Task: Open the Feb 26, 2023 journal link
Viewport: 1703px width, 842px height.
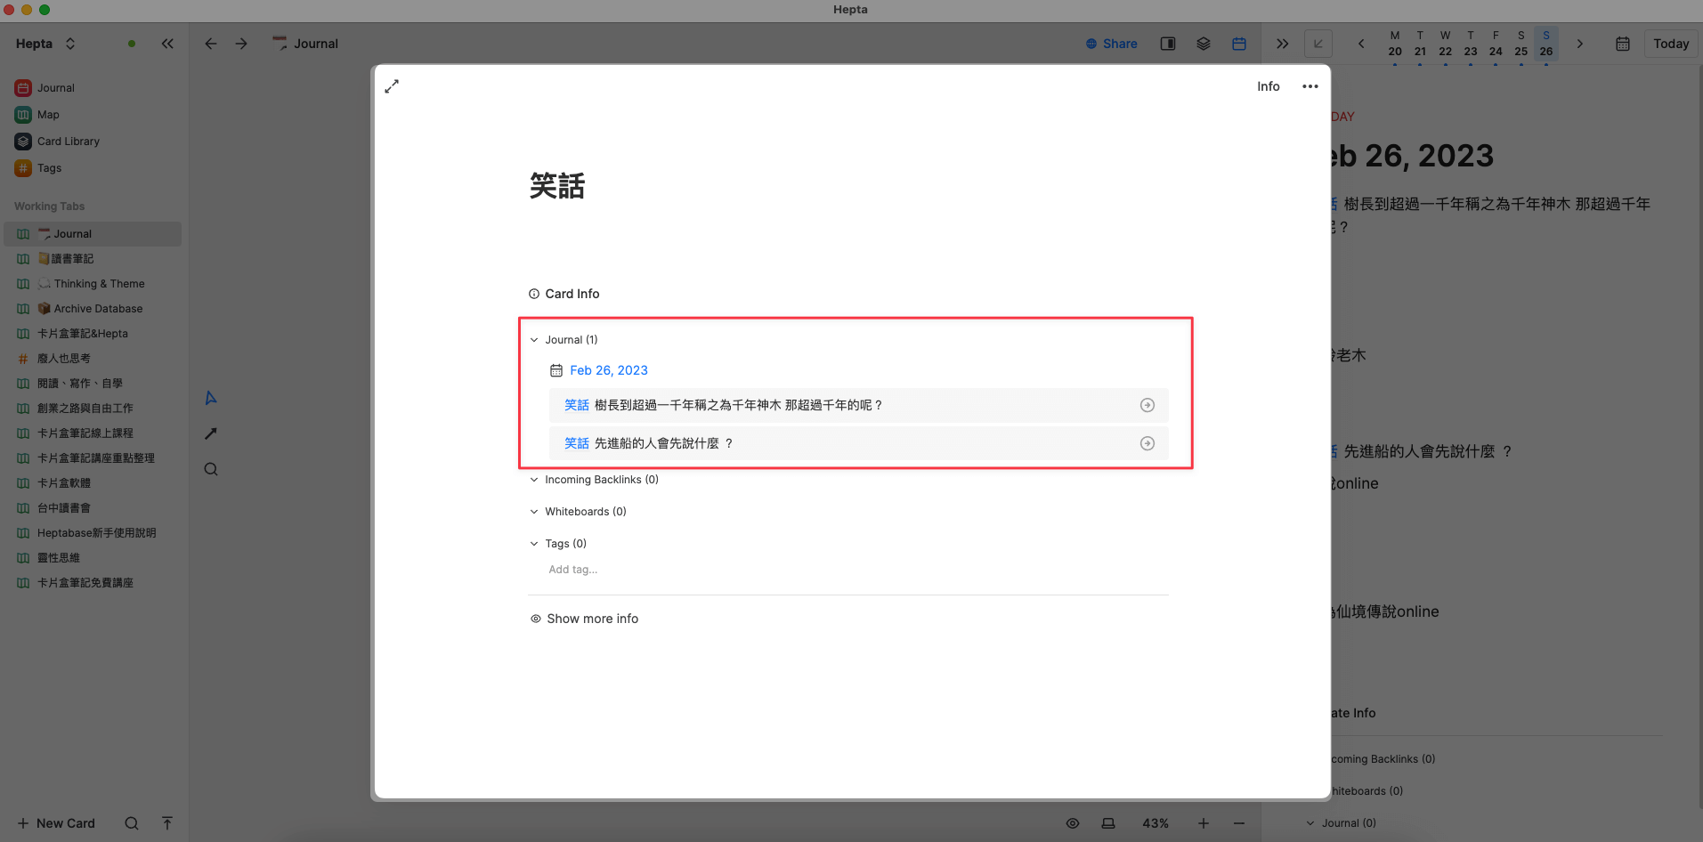Action: tap(608, 370)
